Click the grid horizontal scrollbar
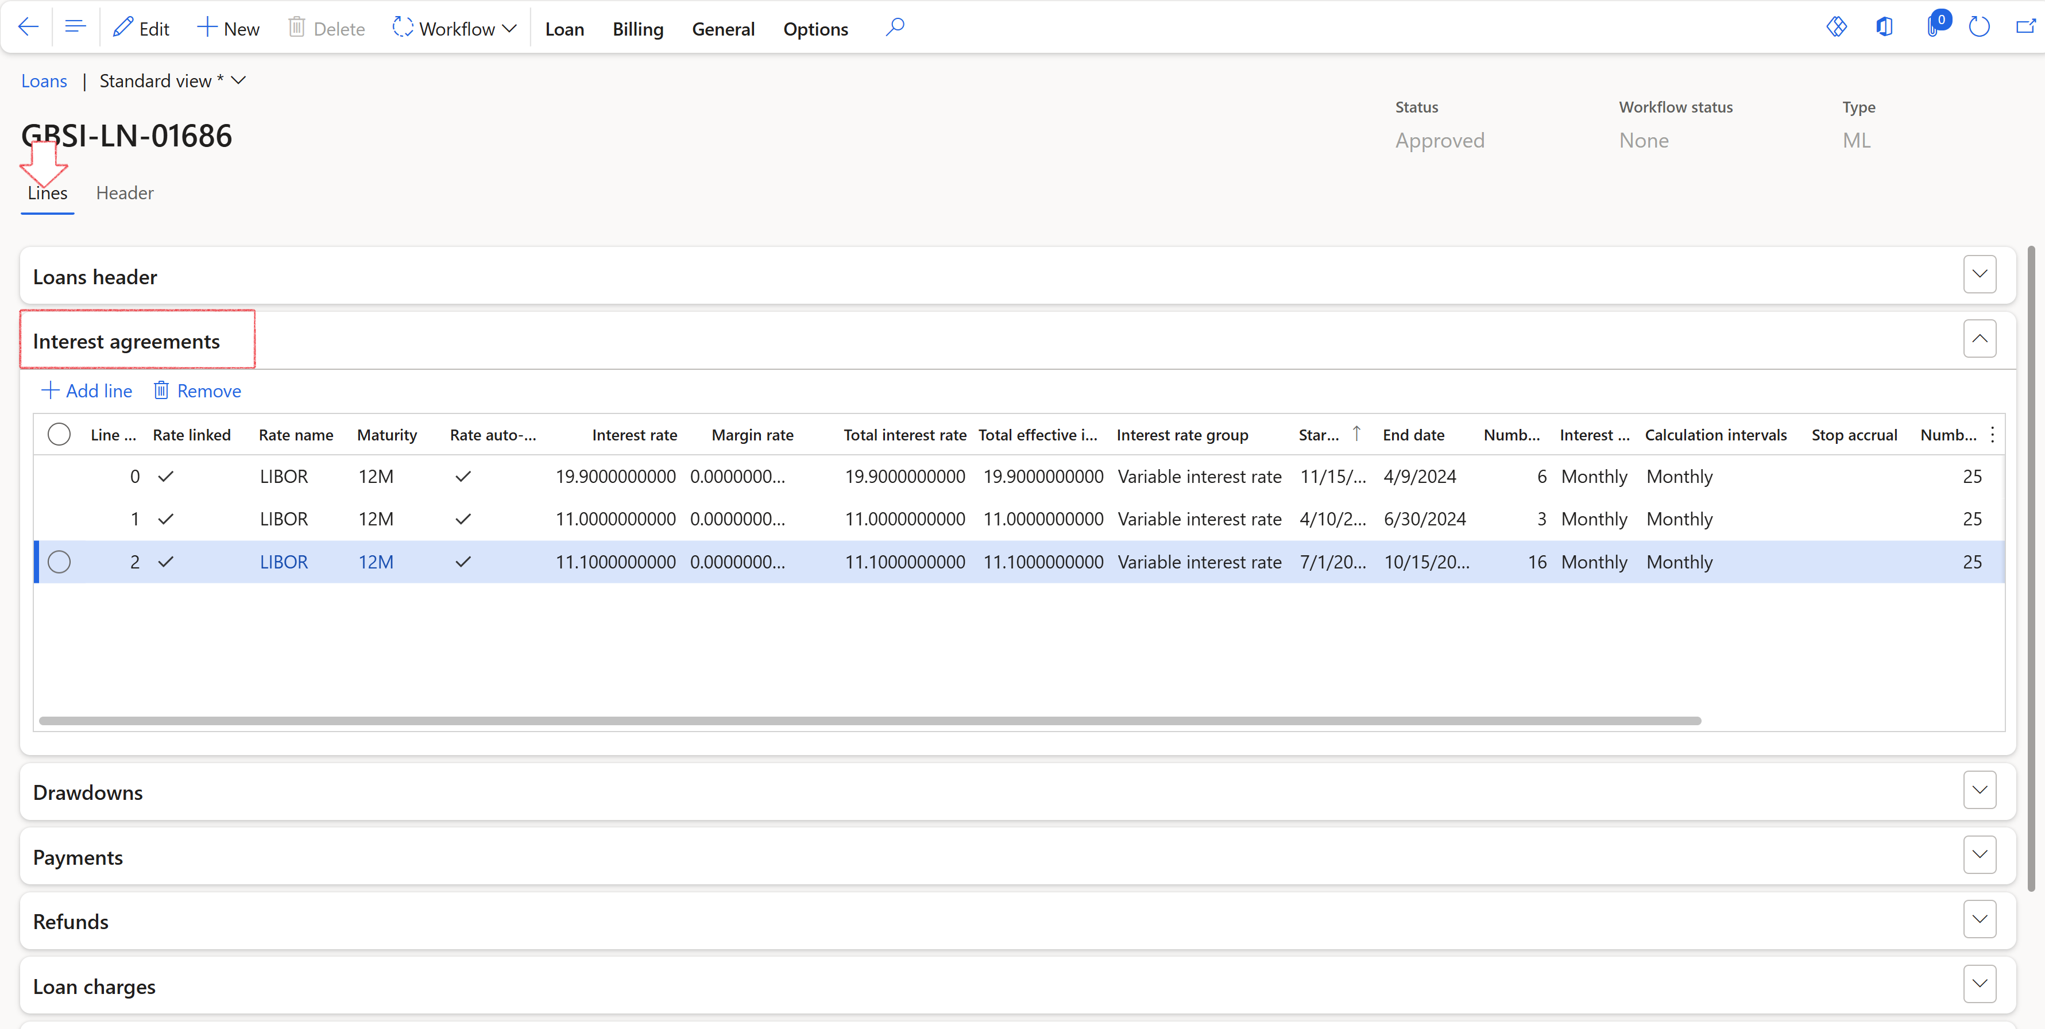 (x=869, y=721)
